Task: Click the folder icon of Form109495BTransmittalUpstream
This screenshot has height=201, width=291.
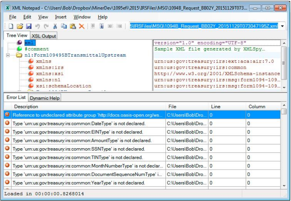Action: (19, 55)
